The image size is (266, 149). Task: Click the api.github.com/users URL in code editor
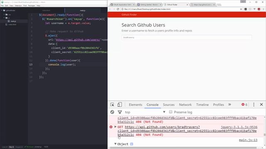78,40
